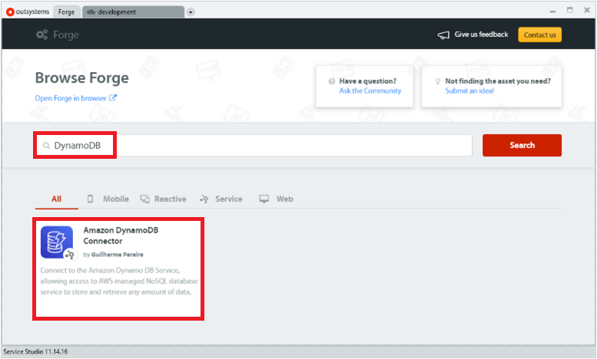
Task: Focus the DynamoDB search input field
Action: pyautogui.click(x=253, y=145)
